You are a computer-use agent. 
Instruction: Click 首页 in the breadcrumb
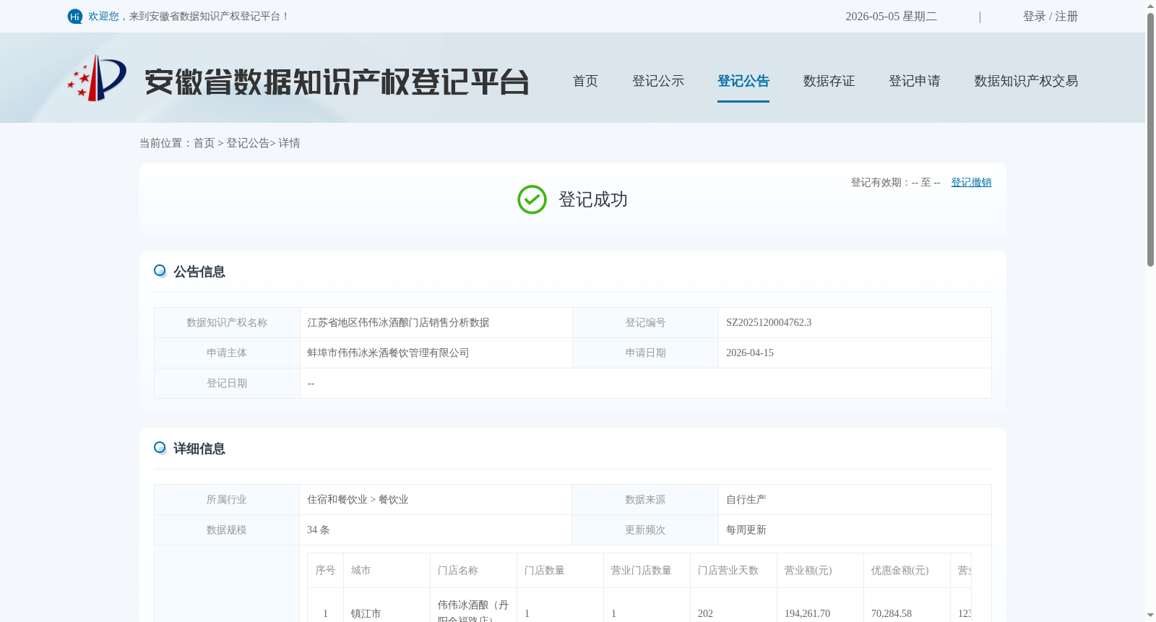point(204,143)
